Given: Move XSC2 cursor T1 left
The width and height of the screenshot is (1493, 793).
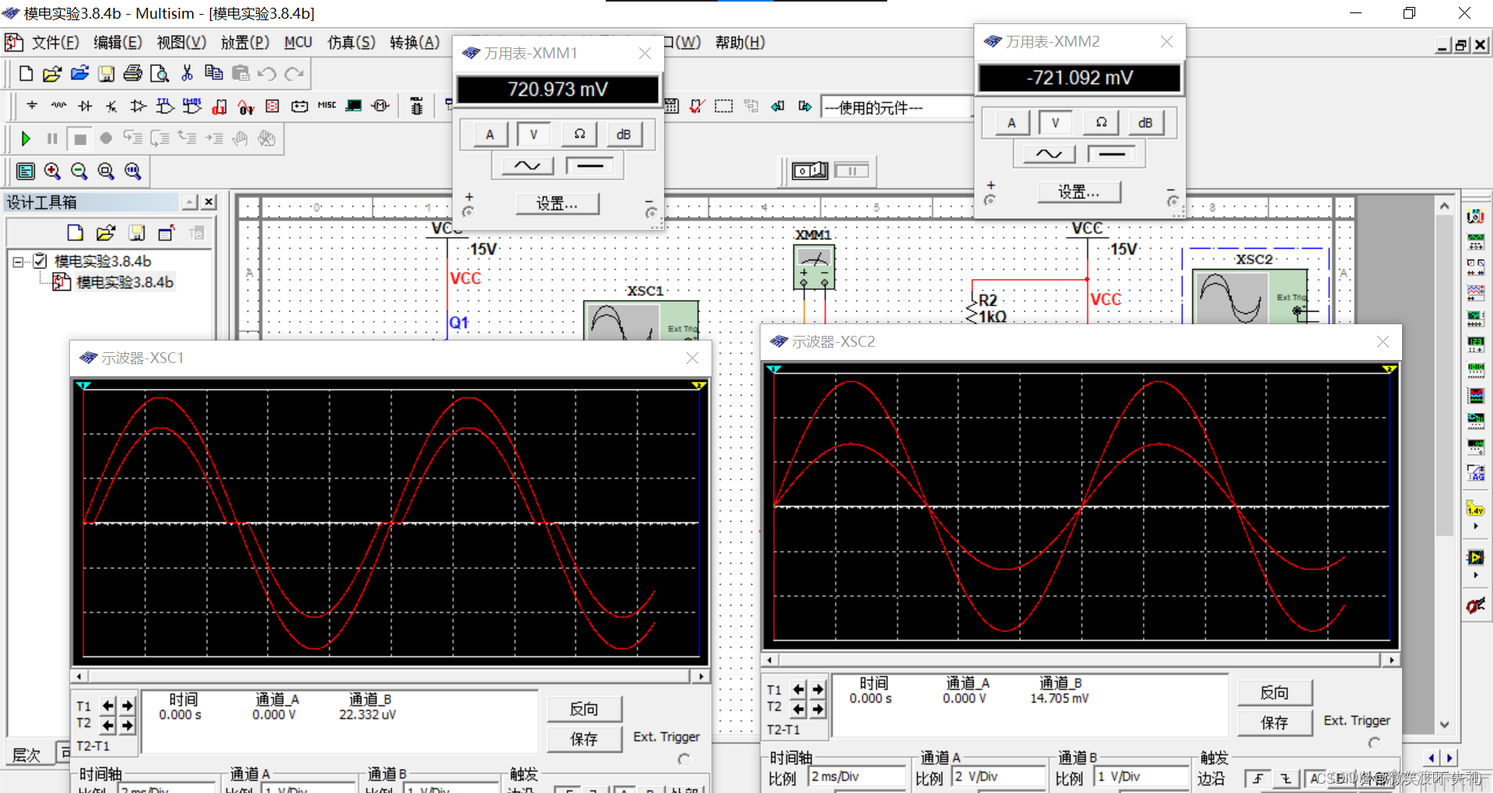Looking at the screenshot, I should (799, 690).
